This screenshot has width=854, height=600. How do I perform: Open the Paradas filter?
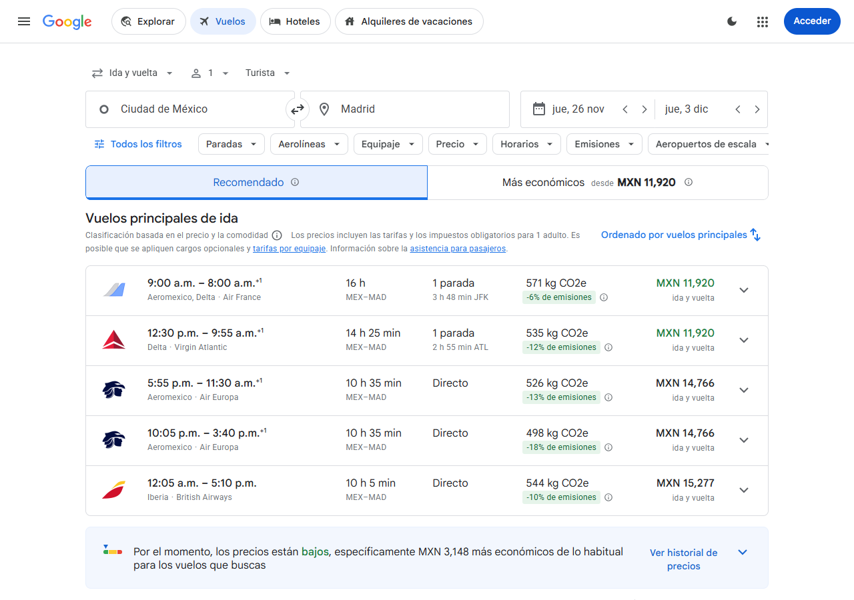232,144
